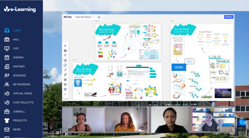Open the Miro templates tool

65,51
